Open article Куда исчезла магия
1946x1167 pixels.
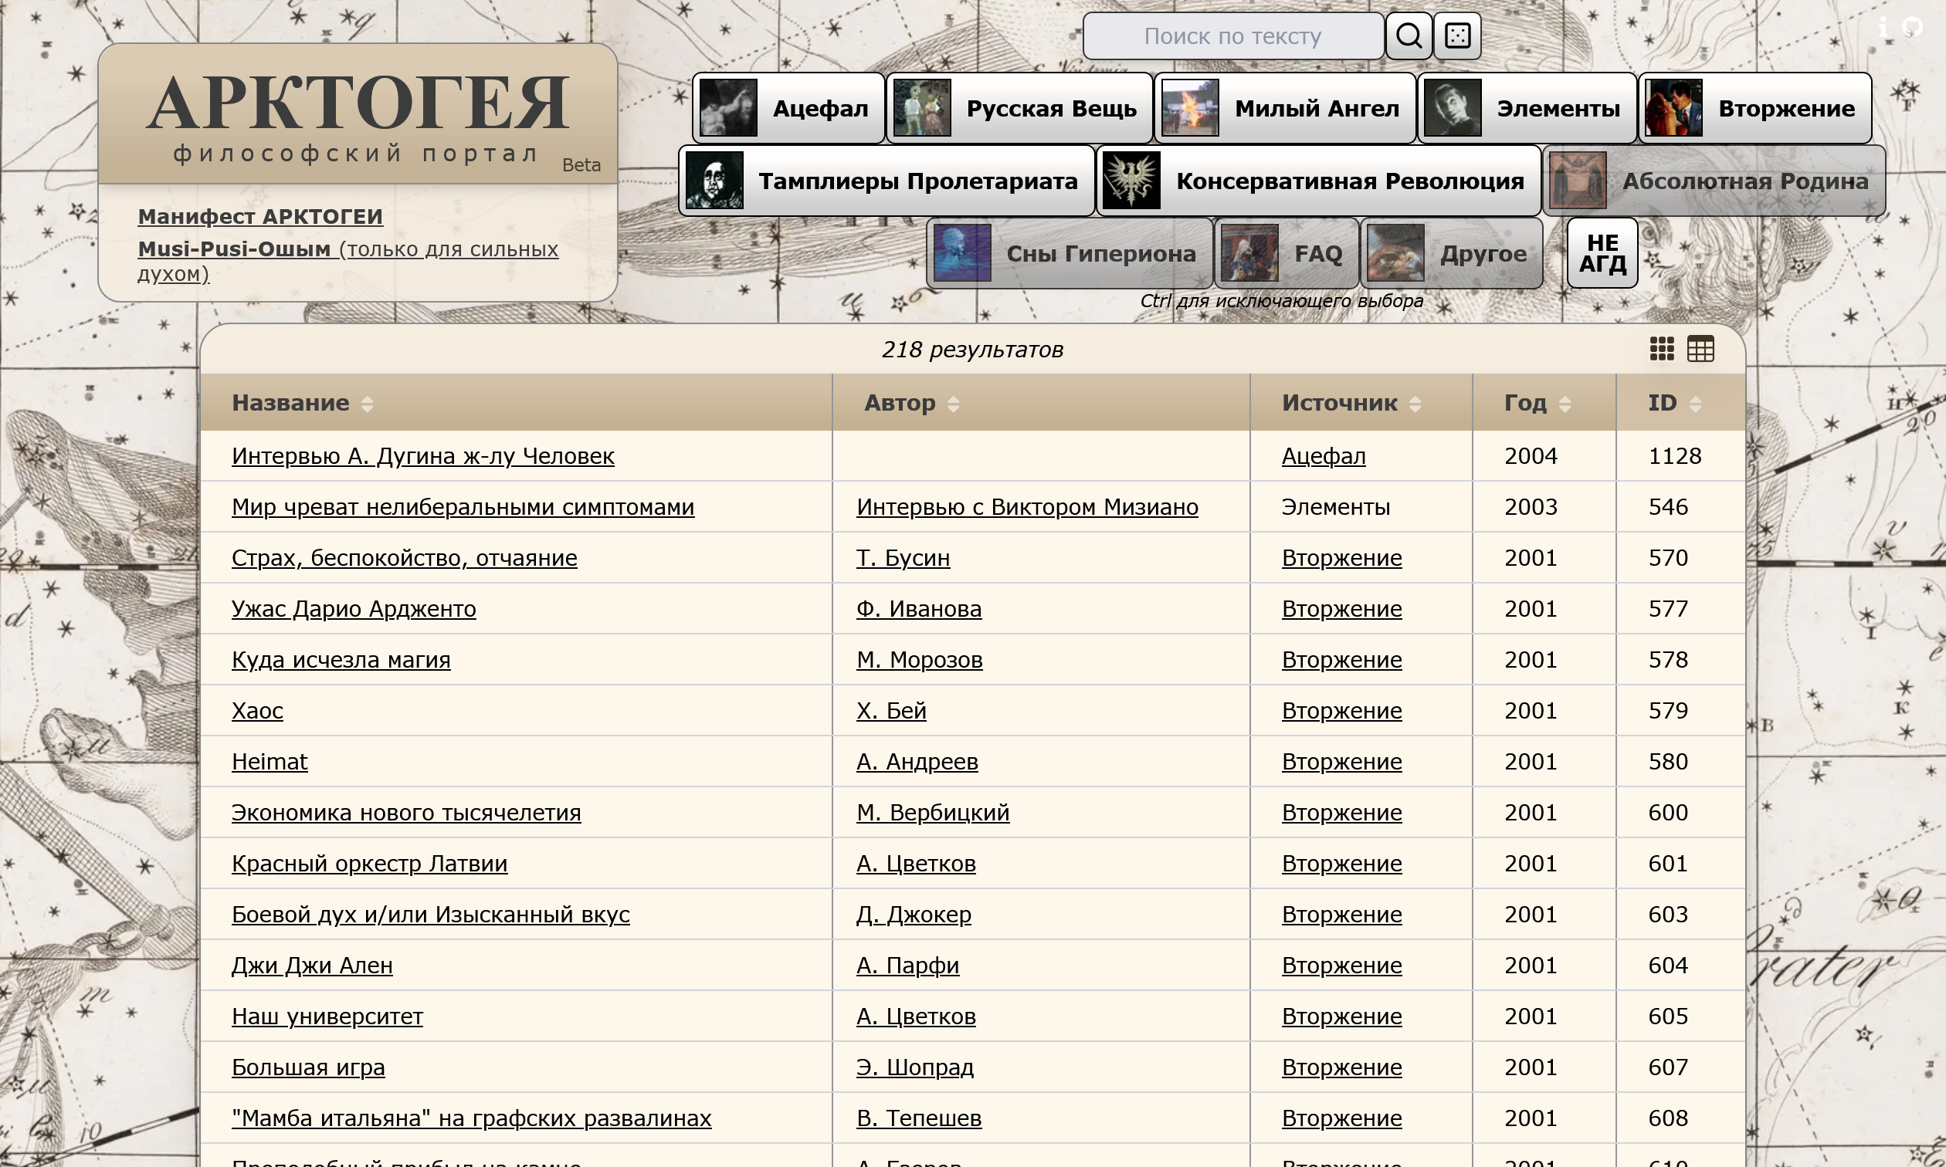(x=341, y=660)
